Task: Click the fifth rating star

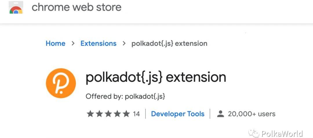Action: [126, 114]
